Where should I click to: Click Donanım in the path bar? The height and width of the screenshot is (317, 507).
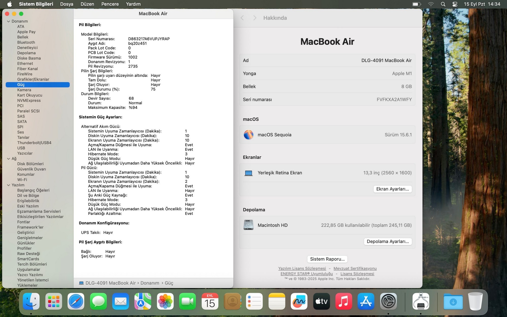click(x=150, y=283)
